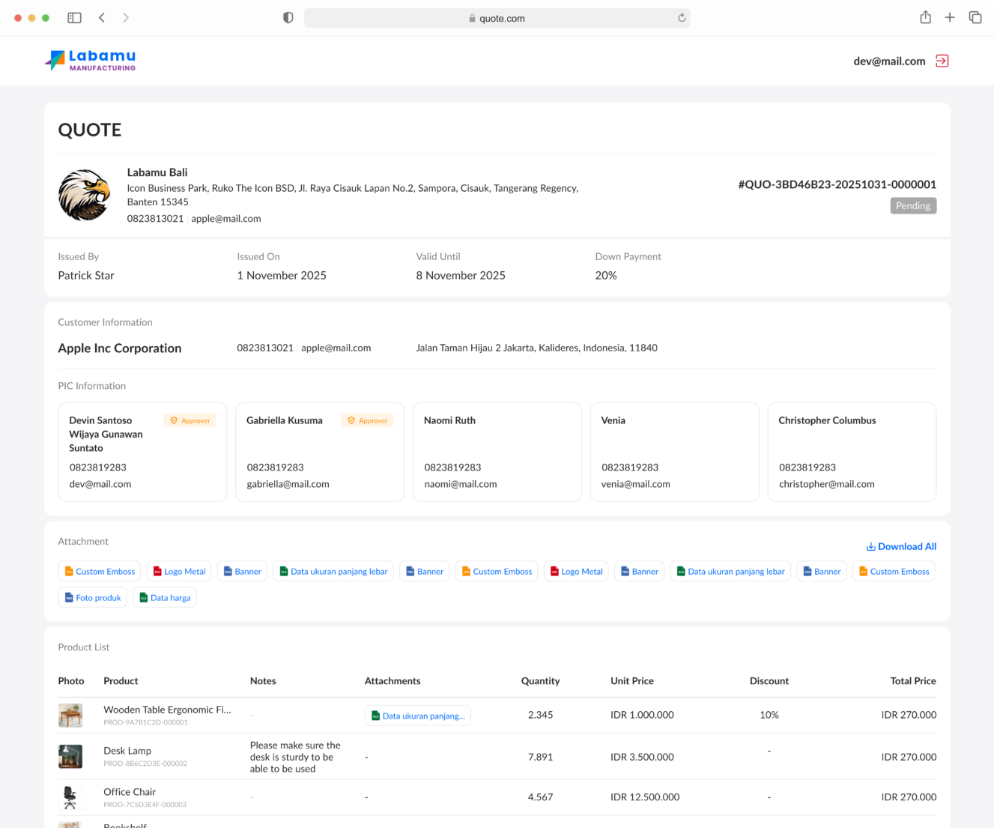This screenshot has width=994, height=828.
Task: Click the Pending status badge
Action: [913, 205]
